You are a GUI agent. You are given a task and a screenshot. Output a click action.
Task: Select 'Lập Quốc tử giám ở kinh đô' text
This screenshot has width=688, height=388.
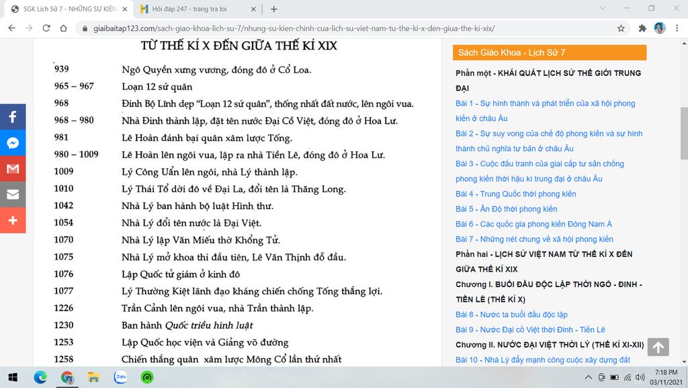pyautogui.click(x=181, y=274)
